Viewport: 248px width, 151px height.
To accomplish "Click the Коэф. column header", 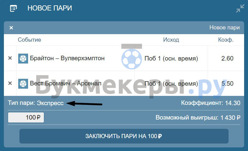I will pyautogui.click(x=226, y=40).
